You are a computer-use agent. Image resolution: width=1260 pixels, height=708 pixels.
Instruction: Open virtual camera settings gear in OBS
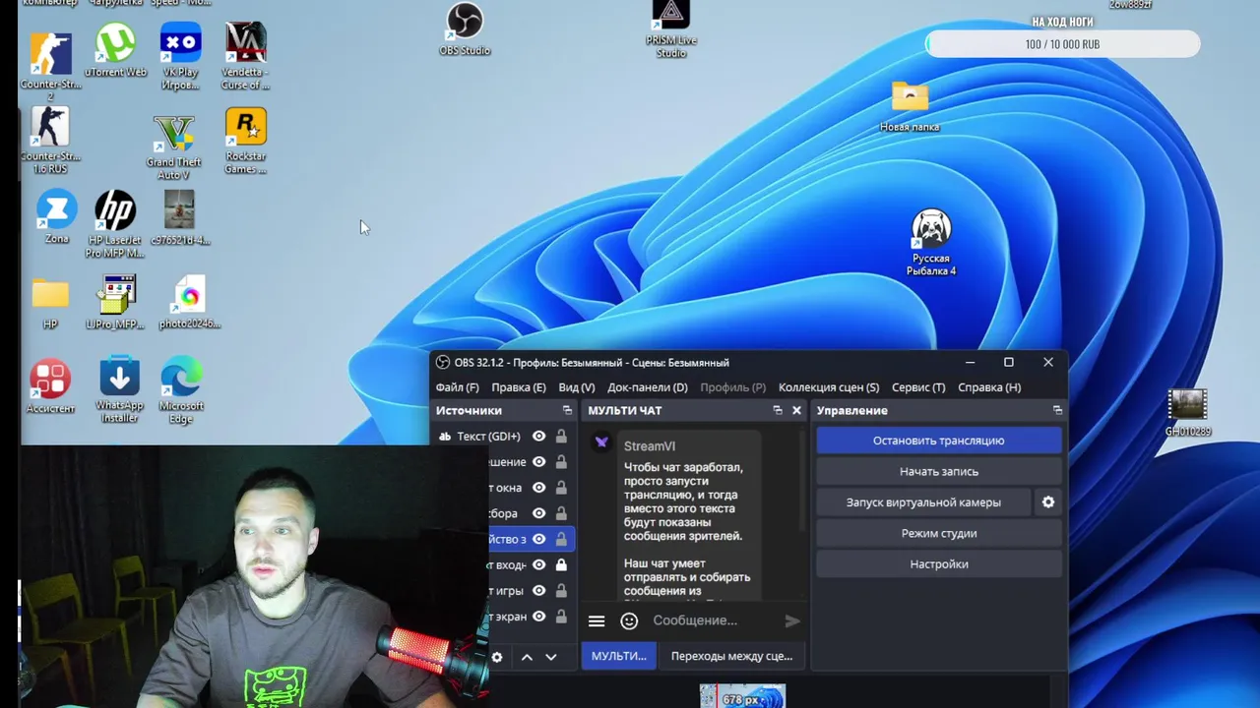click(1048, 502)
